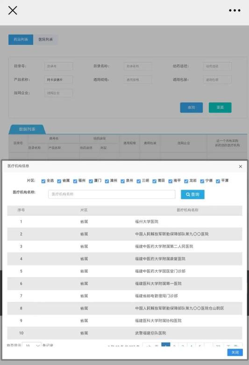The height and width of the screenshot is (365, 249).
Task: Open the rows-per-page dropdown showing 10
Action: click(x=32, y=345)
